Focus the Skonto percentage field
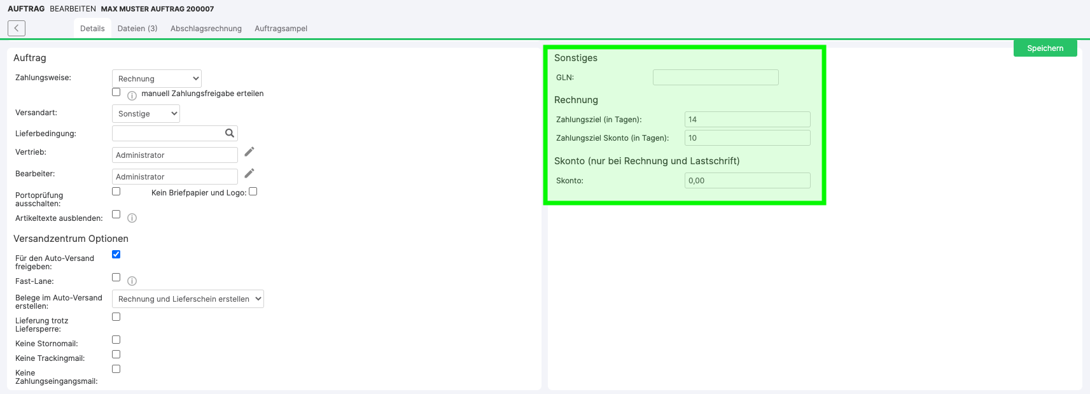 pyautogui.click(x=747, y=181)
